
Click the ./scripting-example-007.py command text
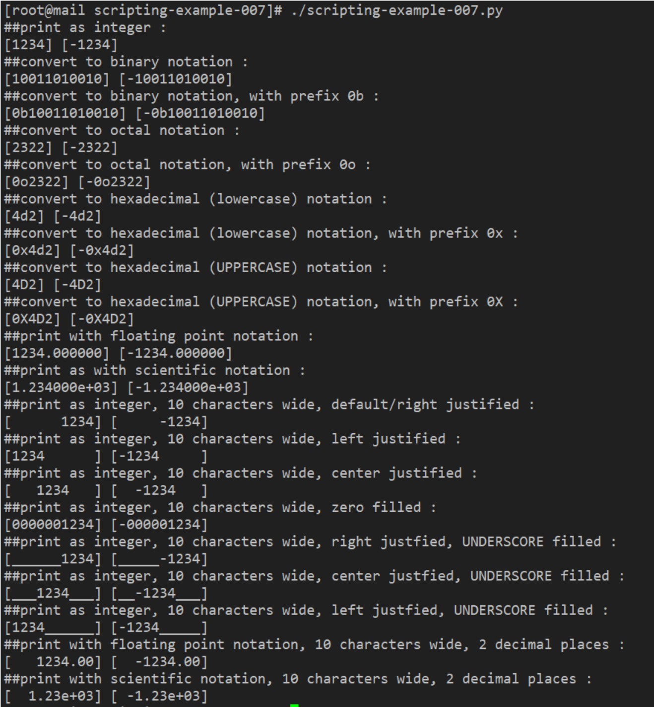click(x=397, y=10)
